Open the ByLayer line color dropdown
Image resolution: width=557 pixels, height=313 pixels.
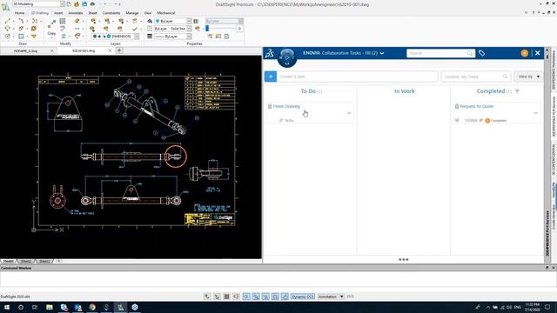pyautogui.click(x=189, y=21)
